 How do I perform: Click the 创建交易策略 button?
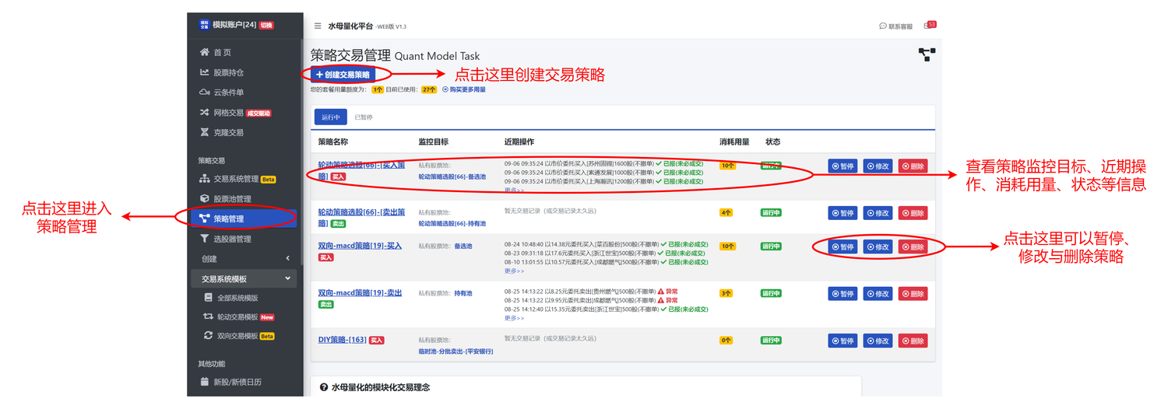tap(343, 75)
